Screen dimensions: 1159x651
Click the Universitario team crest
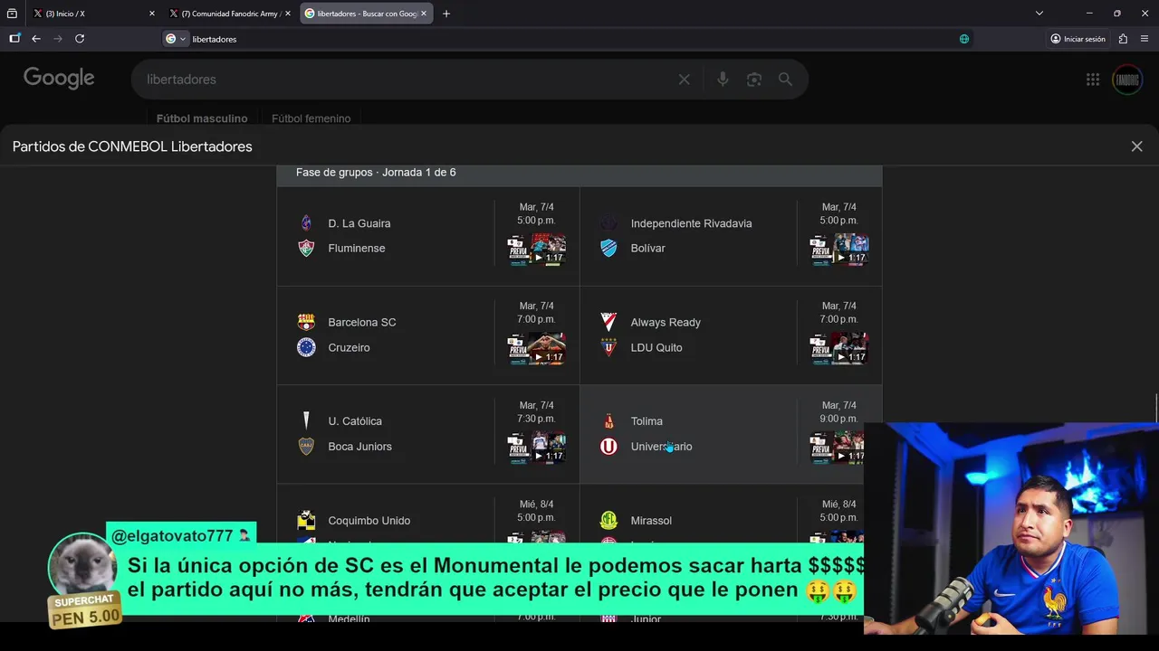click(608, 447)
